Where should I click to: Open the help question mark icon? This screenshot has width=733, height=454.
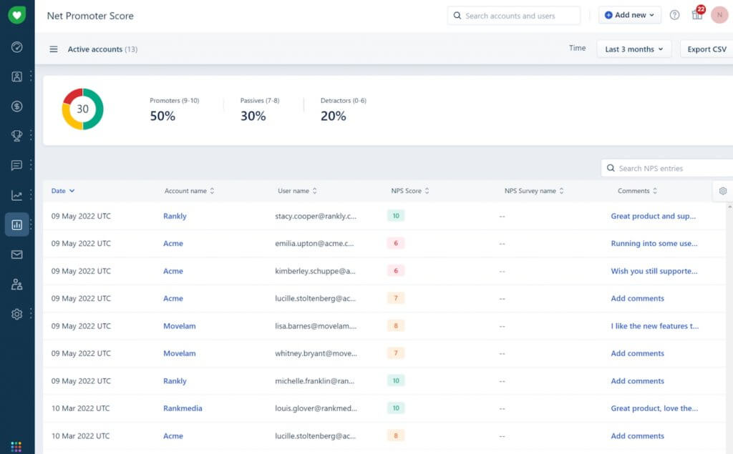[x=674, y=14]
